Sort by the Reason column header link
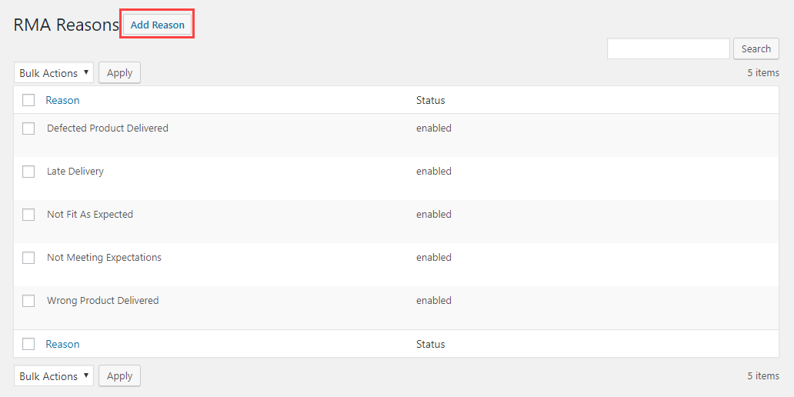 point(62,100)
